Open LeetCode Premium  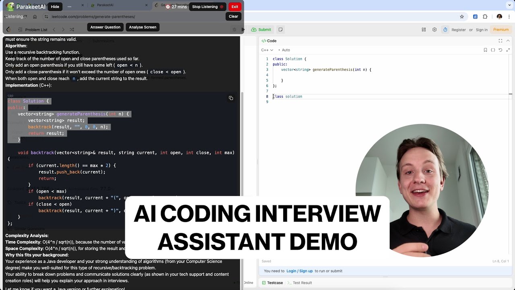[501, 29]
